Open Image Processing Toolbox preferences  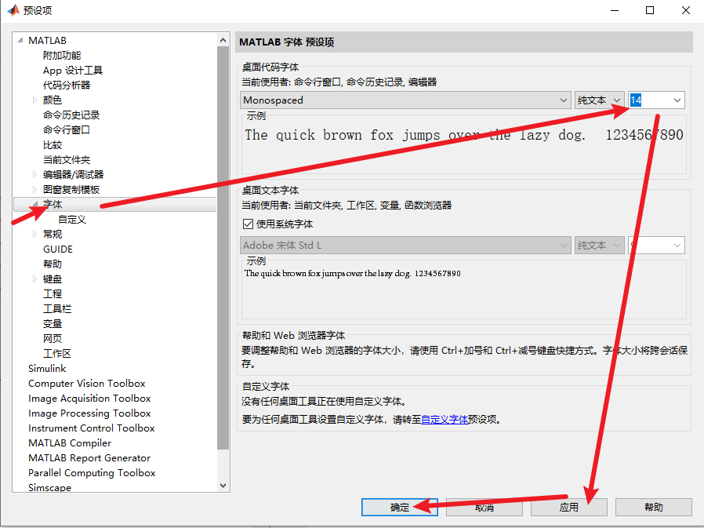89,413
